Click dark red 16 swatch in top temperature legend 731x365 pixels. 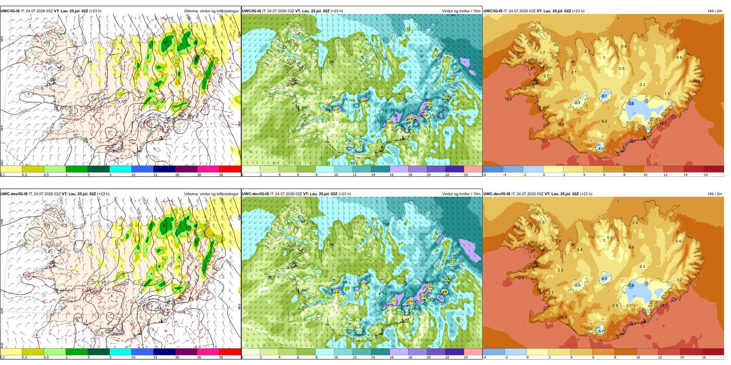(714, 169)
